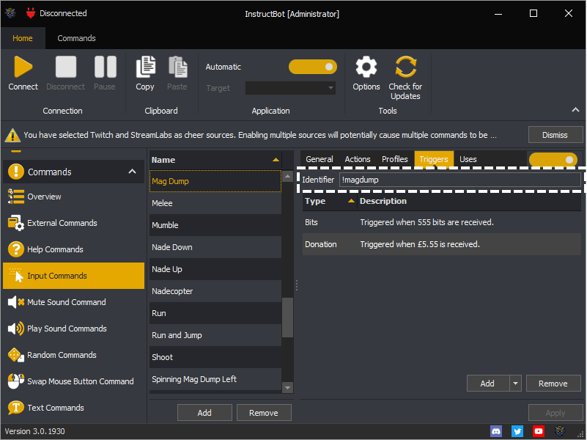587x440 pixels.
Task: Click the command list scrollbar thumb
Action: point(287,318)
